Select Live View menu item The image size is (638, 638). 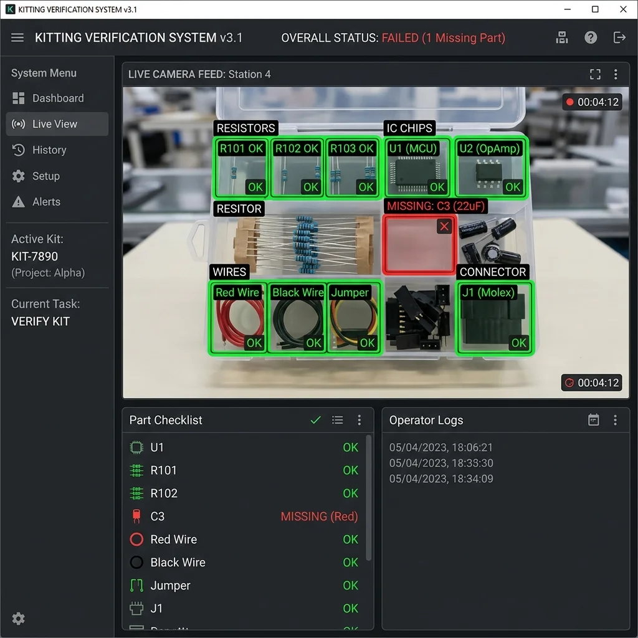pos(57,124)
